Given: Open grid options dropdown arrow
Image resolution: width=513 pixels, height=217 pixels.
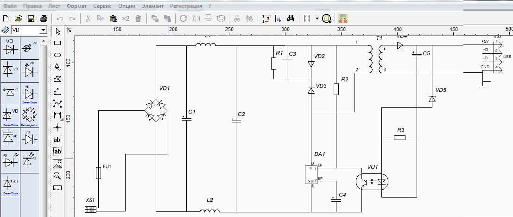Looking at the screenshot, I should (x=317, y=19).
